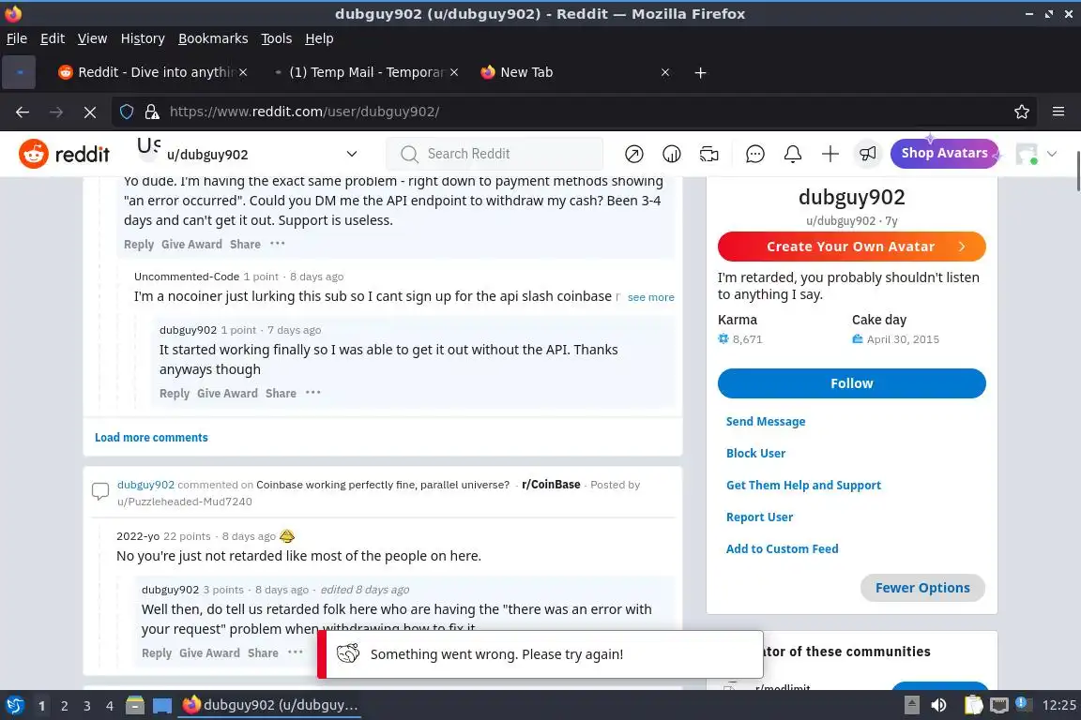Open u/Puzzleheaded-Mud7240 profile link

185,502
